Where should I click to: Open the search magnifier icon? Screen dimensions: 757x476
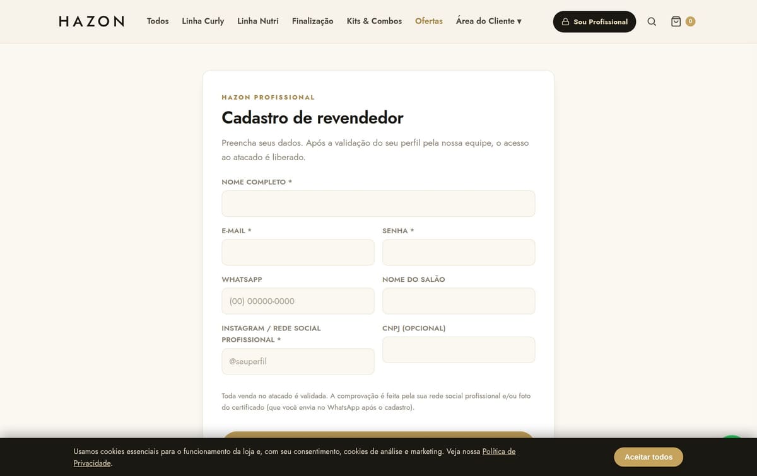(x=652, y=21)
